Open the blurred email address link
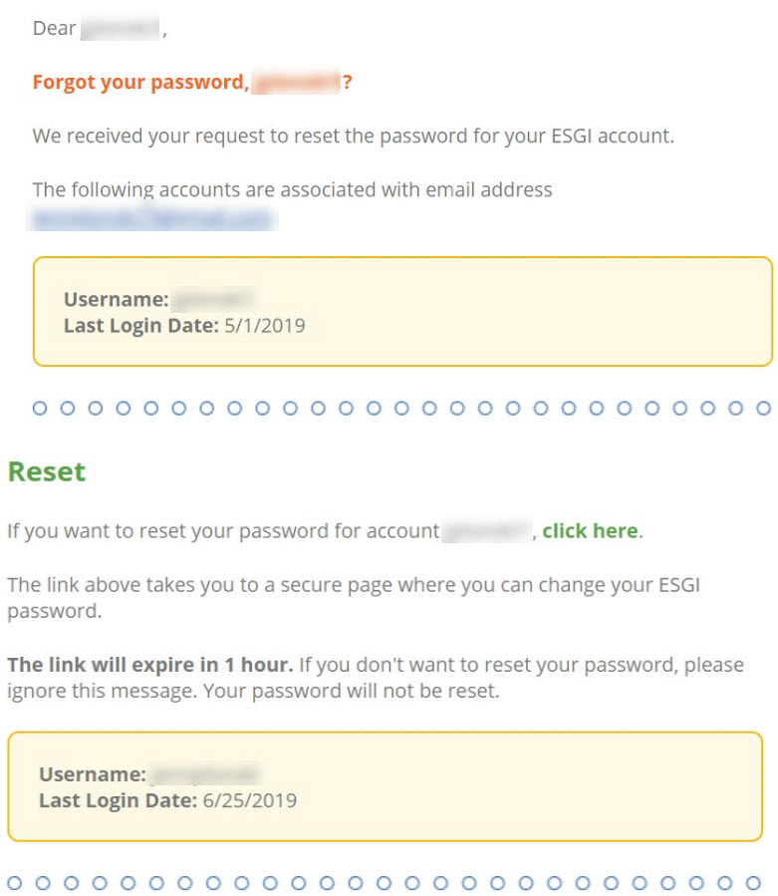 click(x=152, y=219)
